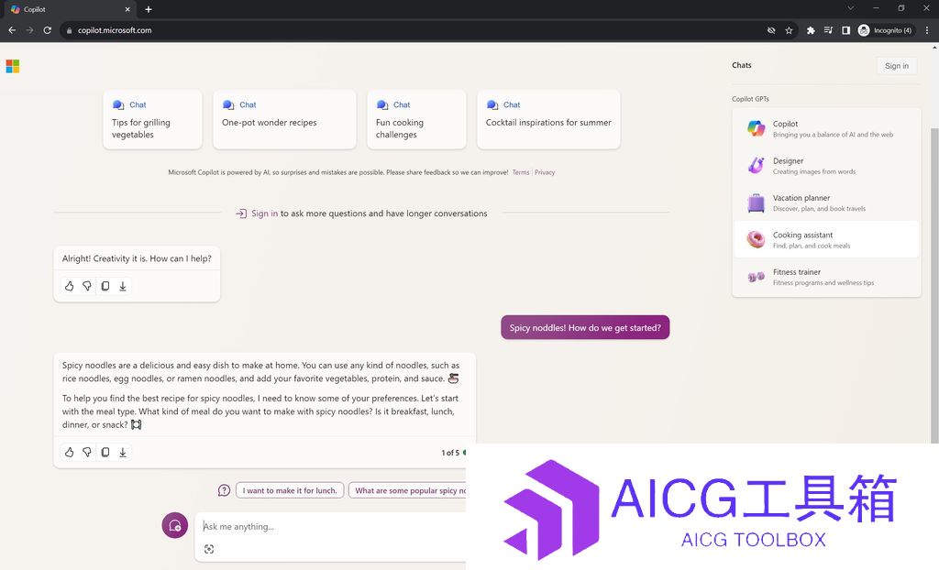Screen dimensions: 939x570
Task: Start a new topic with the round purple button
Action: point(175,525)
